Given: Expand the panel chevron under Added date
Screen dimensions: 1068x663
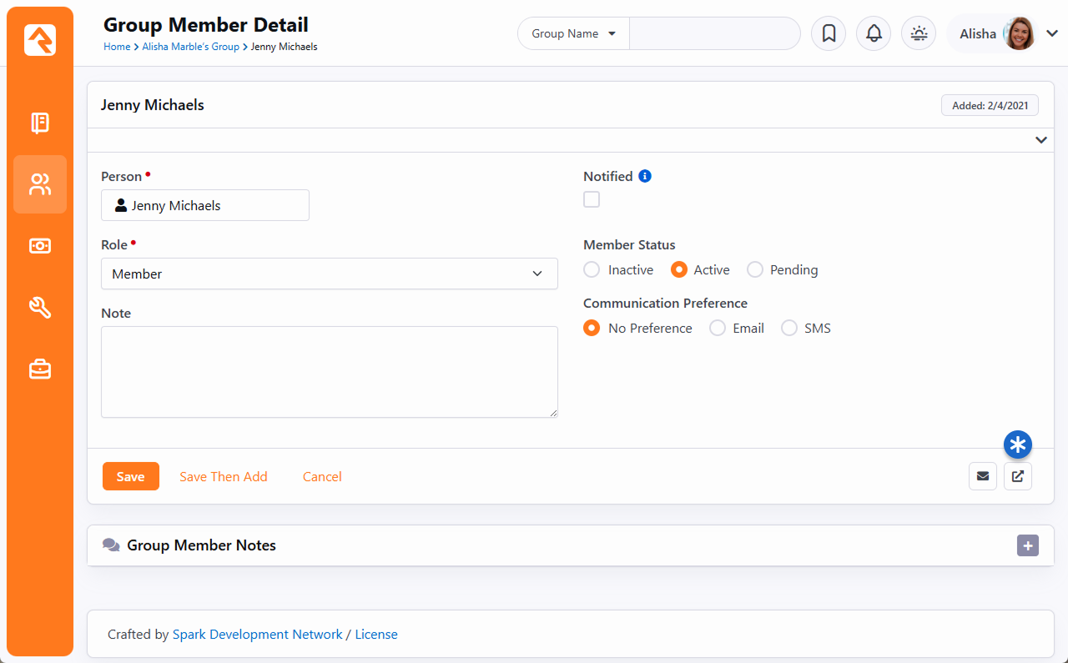Looking at the screenshot, I should tap(1040, 140).
